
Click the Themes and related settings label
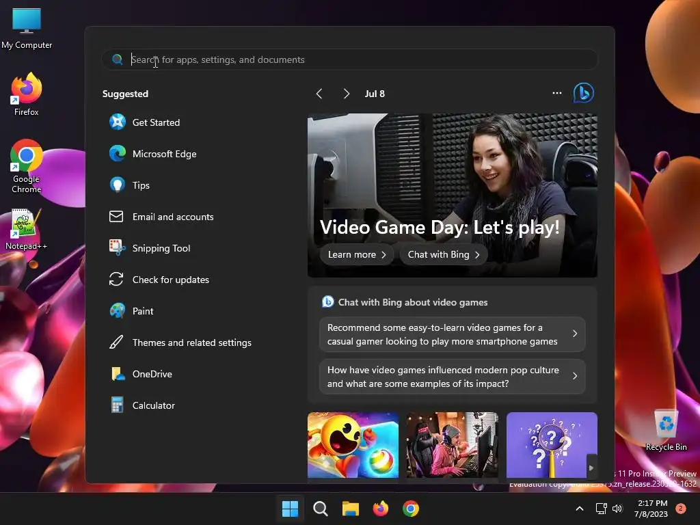(192, 343)
